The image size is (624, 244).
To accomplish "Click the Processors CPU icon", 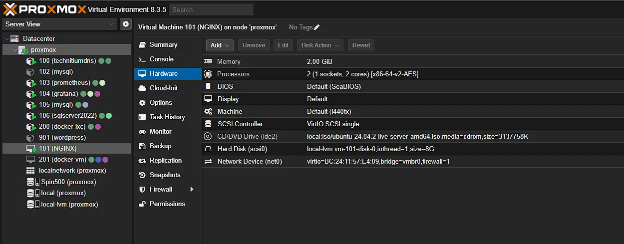I will click(208, 74).
